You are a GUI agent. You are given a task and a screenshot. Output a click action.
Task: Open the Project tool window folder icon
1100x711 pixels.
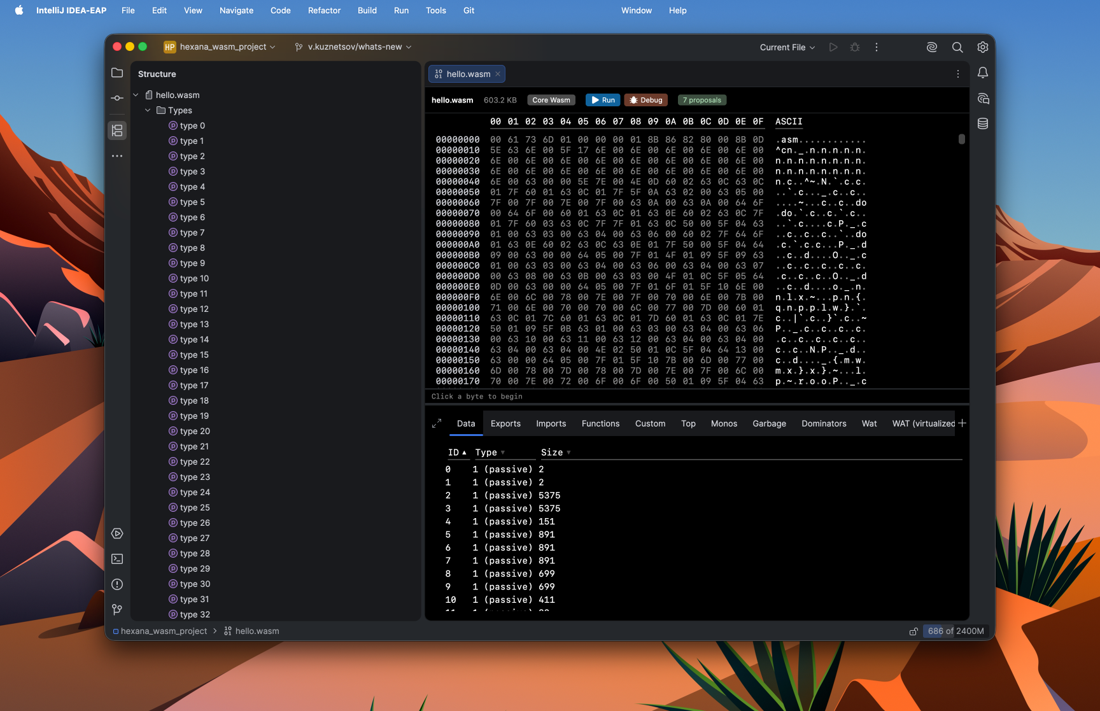tap(117, 73)
